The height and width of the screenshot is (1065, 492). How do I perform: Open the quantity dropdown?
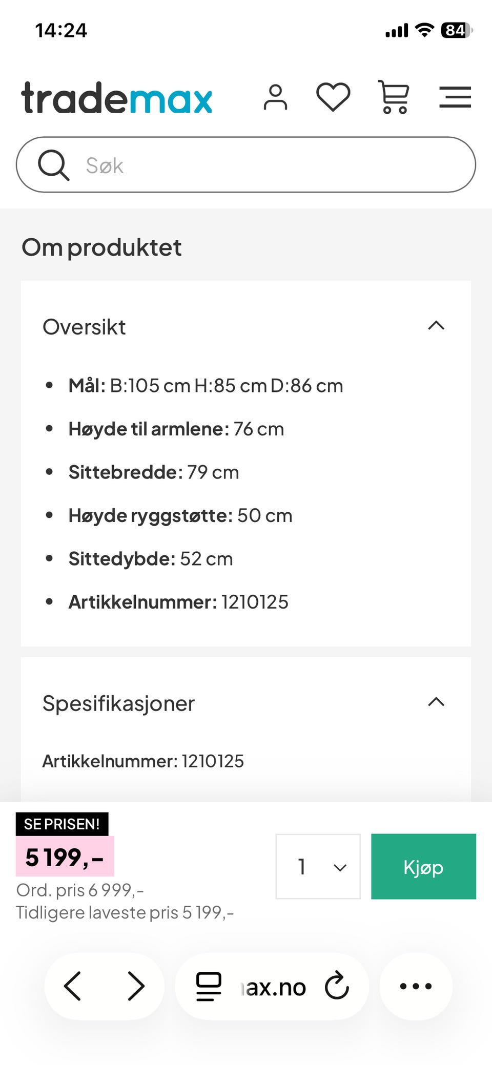click(x=317, y=866)
